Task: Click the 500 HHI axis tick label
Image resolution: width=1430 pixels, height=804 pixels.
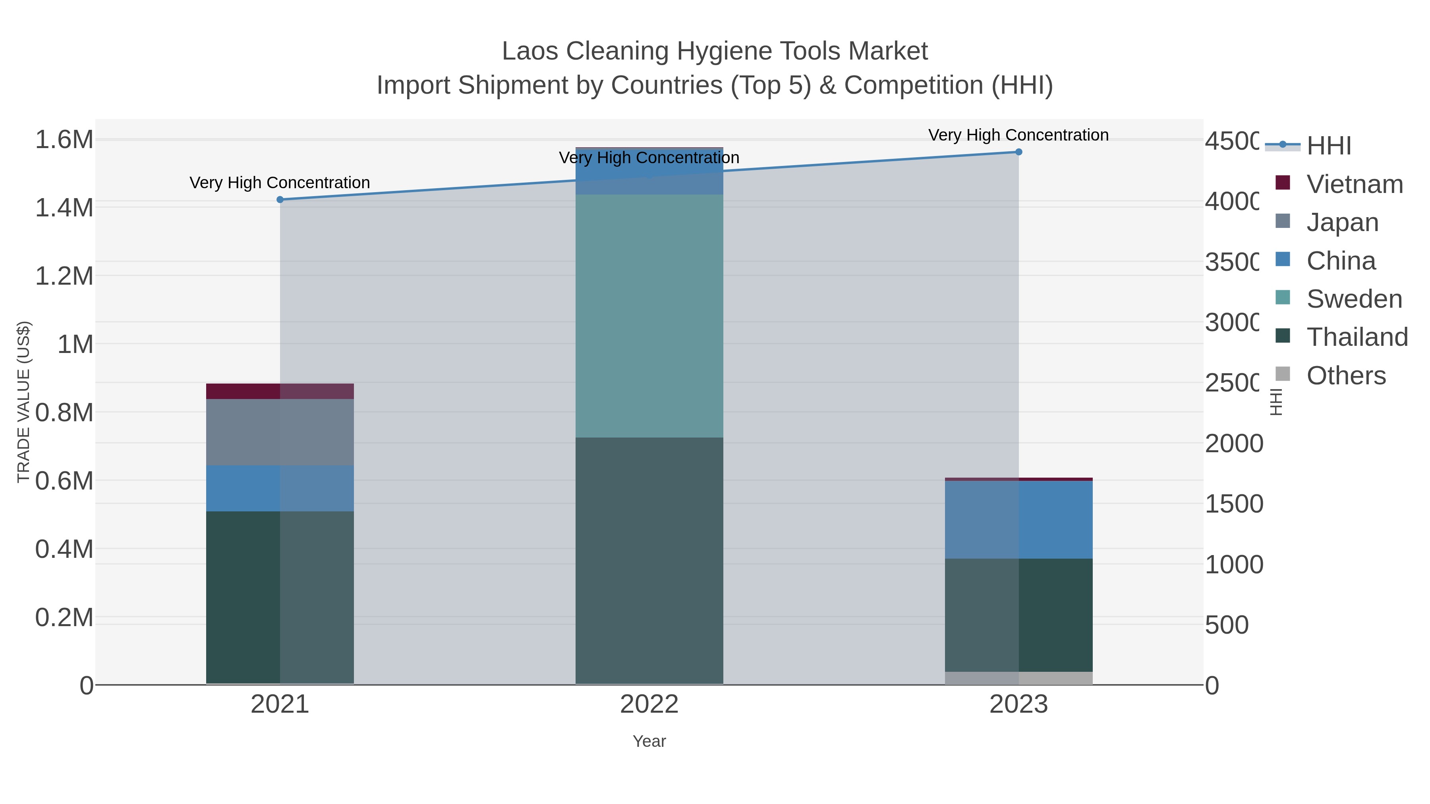Action: (1227, 625)
